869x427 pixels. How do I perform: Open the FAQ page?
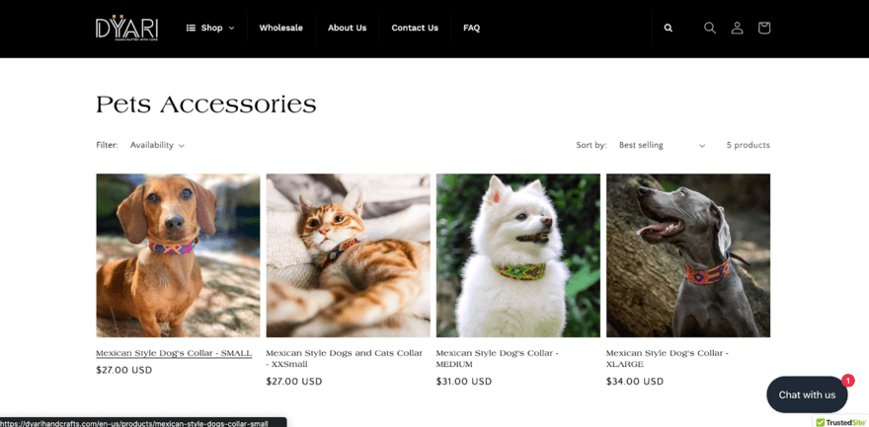coord(472,28)
